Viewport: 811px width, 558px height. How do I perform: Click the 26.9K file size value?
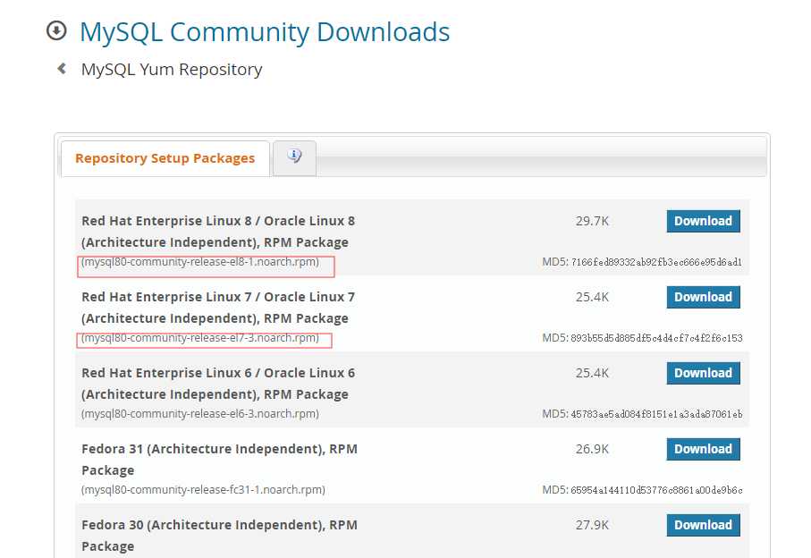(592, 450)
